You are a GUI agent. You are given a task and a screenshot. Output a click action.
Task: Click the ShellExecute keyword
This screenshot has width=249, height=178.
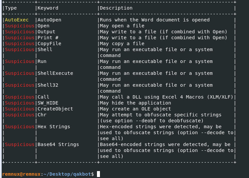[x=55, y=73]
